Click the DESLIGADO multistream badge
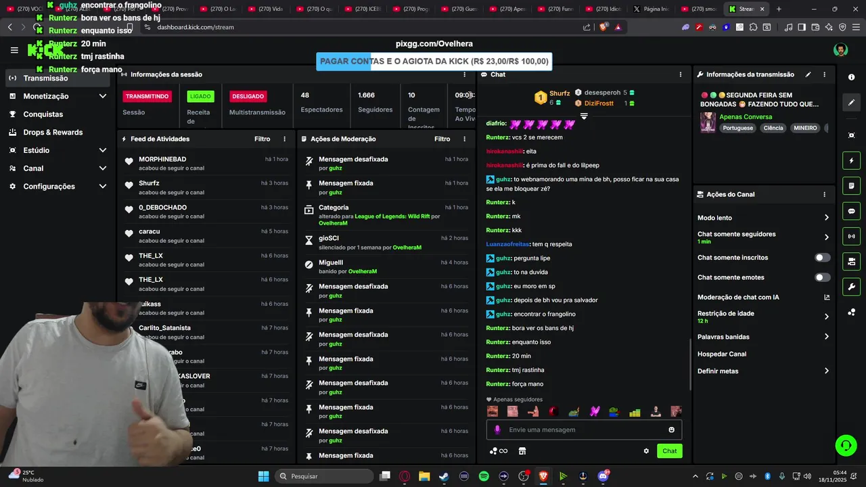 point(248,96)
